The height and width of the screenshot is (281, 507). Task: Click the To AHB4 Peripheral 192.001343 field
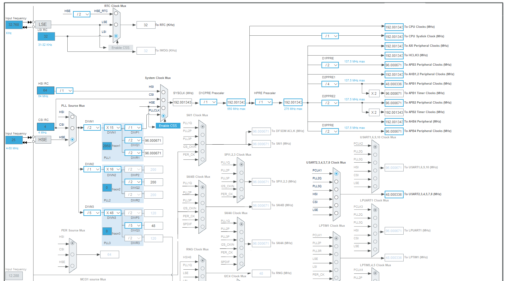click(394, 122)
